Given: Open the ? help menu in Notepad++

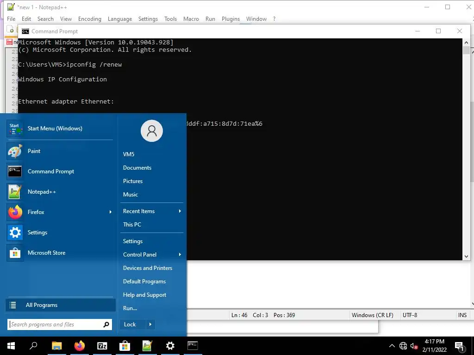Looking at the screenshot, I should (274, 18).
